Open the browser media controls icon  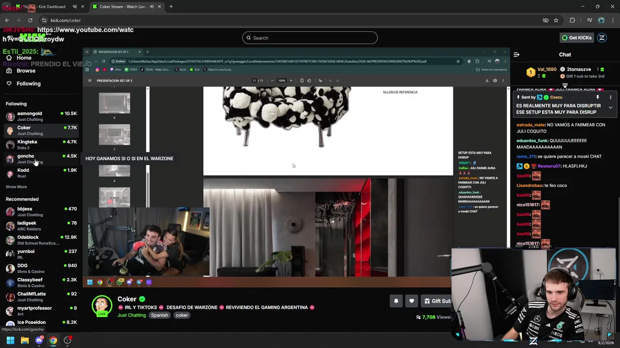589,20
